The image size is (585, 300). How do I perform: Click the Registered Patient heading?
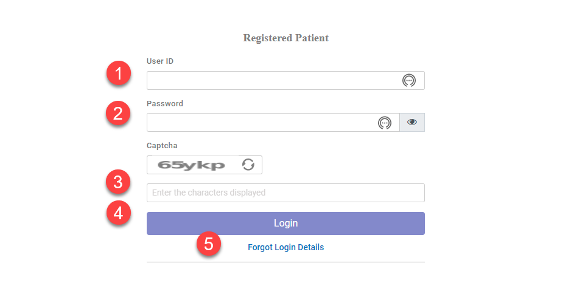pyautogui.click(x=285, y=38)
